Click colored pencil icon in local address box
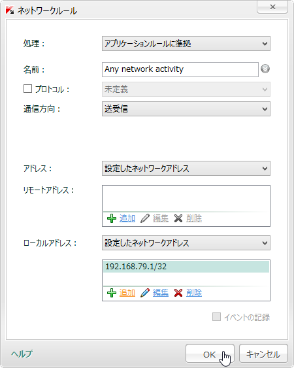The width and height of the screenshot is (294, 368). pos(145,293)
